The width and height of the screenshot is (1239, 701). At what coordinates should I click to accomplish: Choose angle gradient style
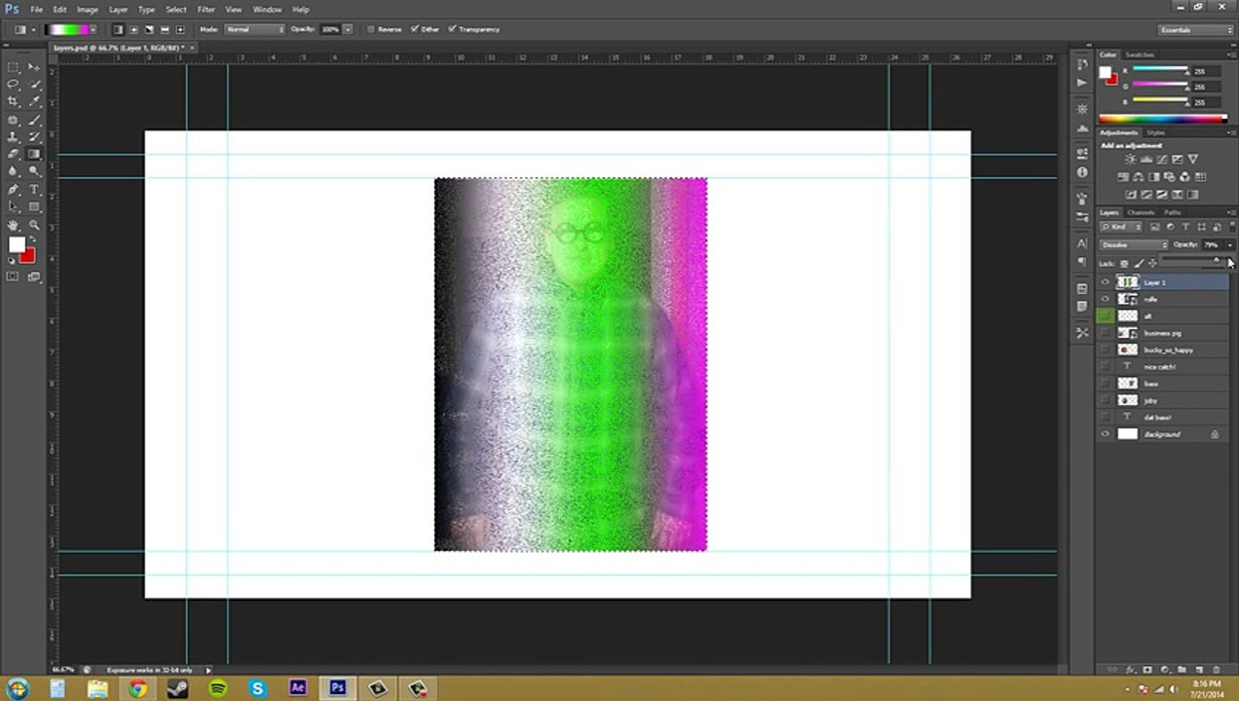(149, 29)
